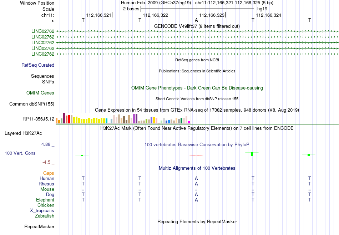The image size is (339, 235).
Task: Click 'Multiz Alignments of 100 Vertebrates' title
Action: pyautogui.click(x=197, y=168)
